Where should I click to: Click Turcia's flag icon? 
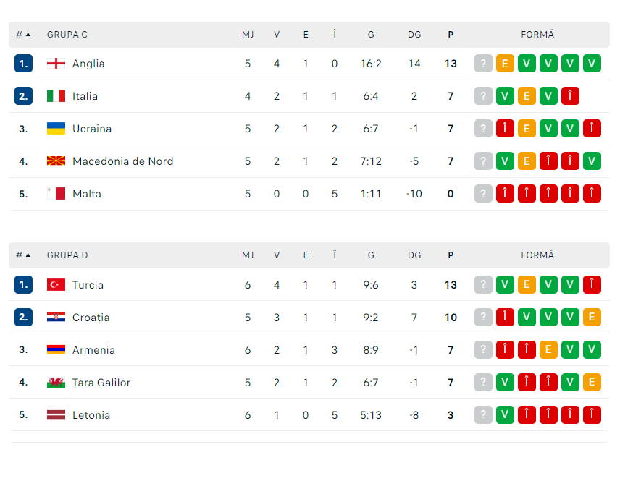[x=56, y=284]
